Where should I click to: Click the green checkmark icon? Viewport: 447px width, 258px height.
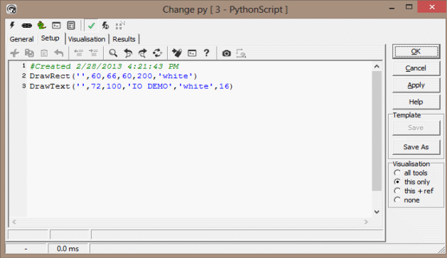point(91,26)
